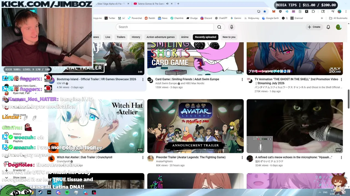Open more options for Ghost in the Shell video
The width and height of the screenshot is (350, 196).
coord(341,79)
